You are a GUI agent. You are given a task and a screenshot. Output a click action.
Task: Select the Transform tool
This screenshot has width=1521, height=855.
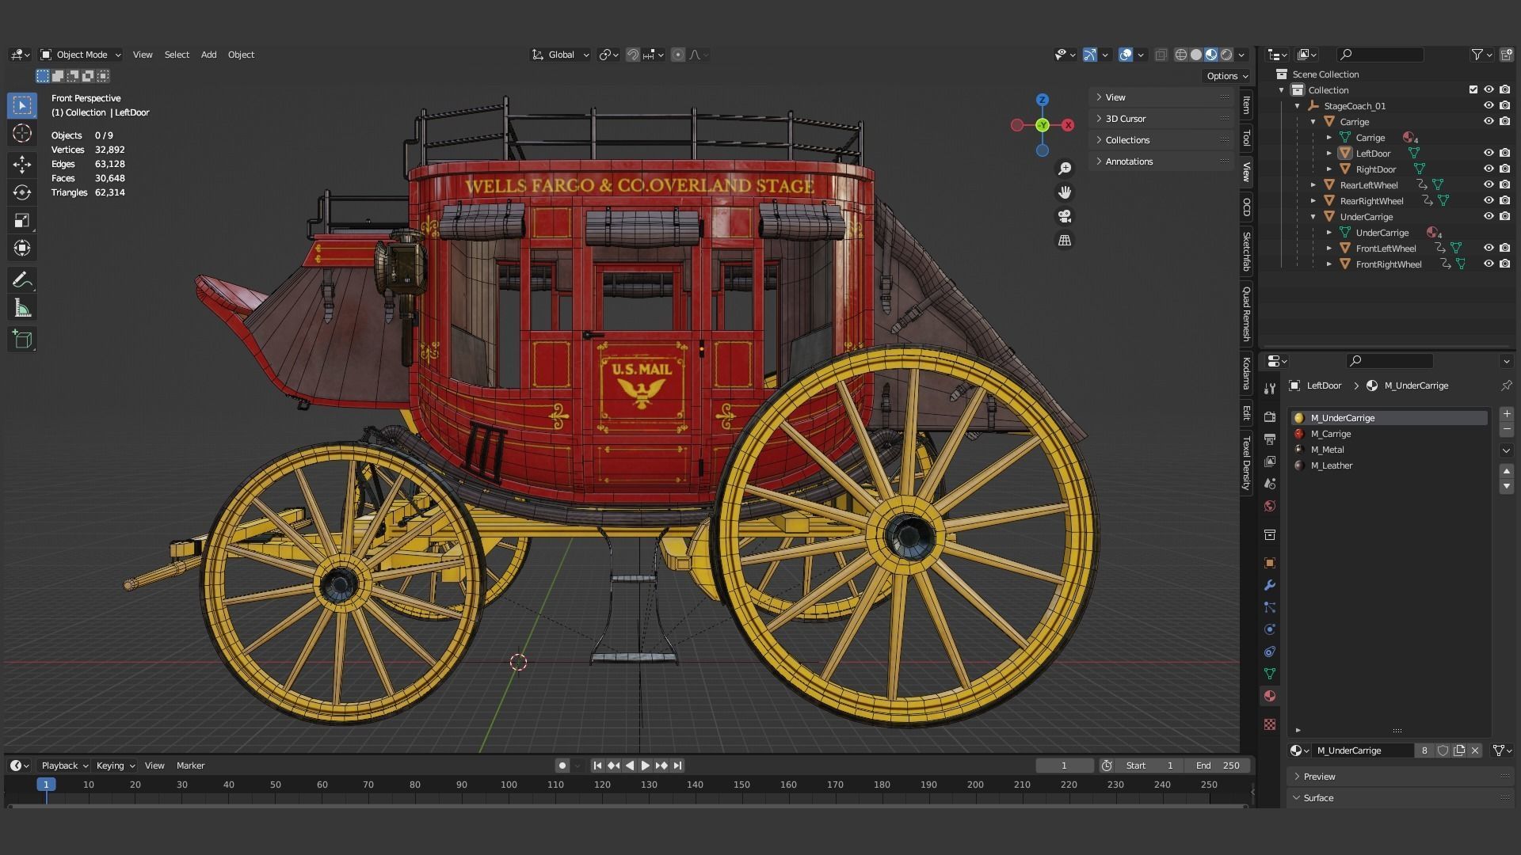pos(22,248)
